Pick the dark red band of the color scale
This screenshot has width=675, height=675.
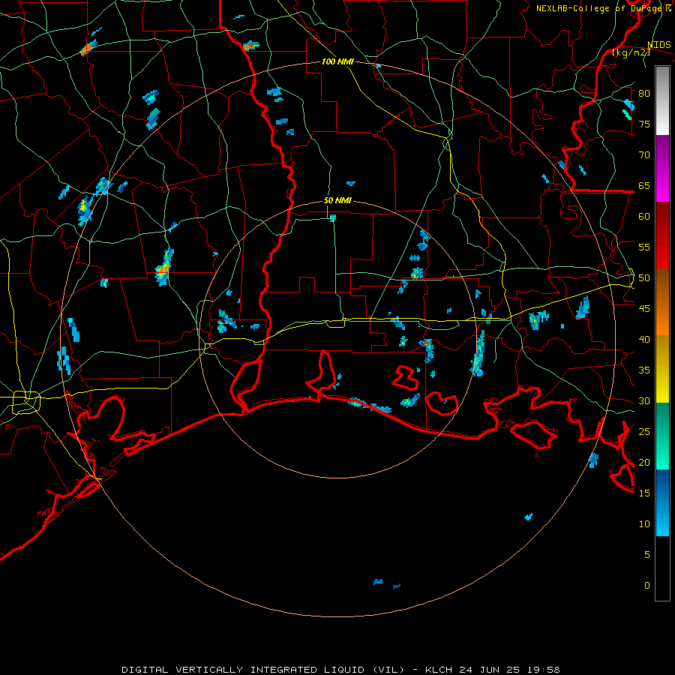[x=662, y=235]
